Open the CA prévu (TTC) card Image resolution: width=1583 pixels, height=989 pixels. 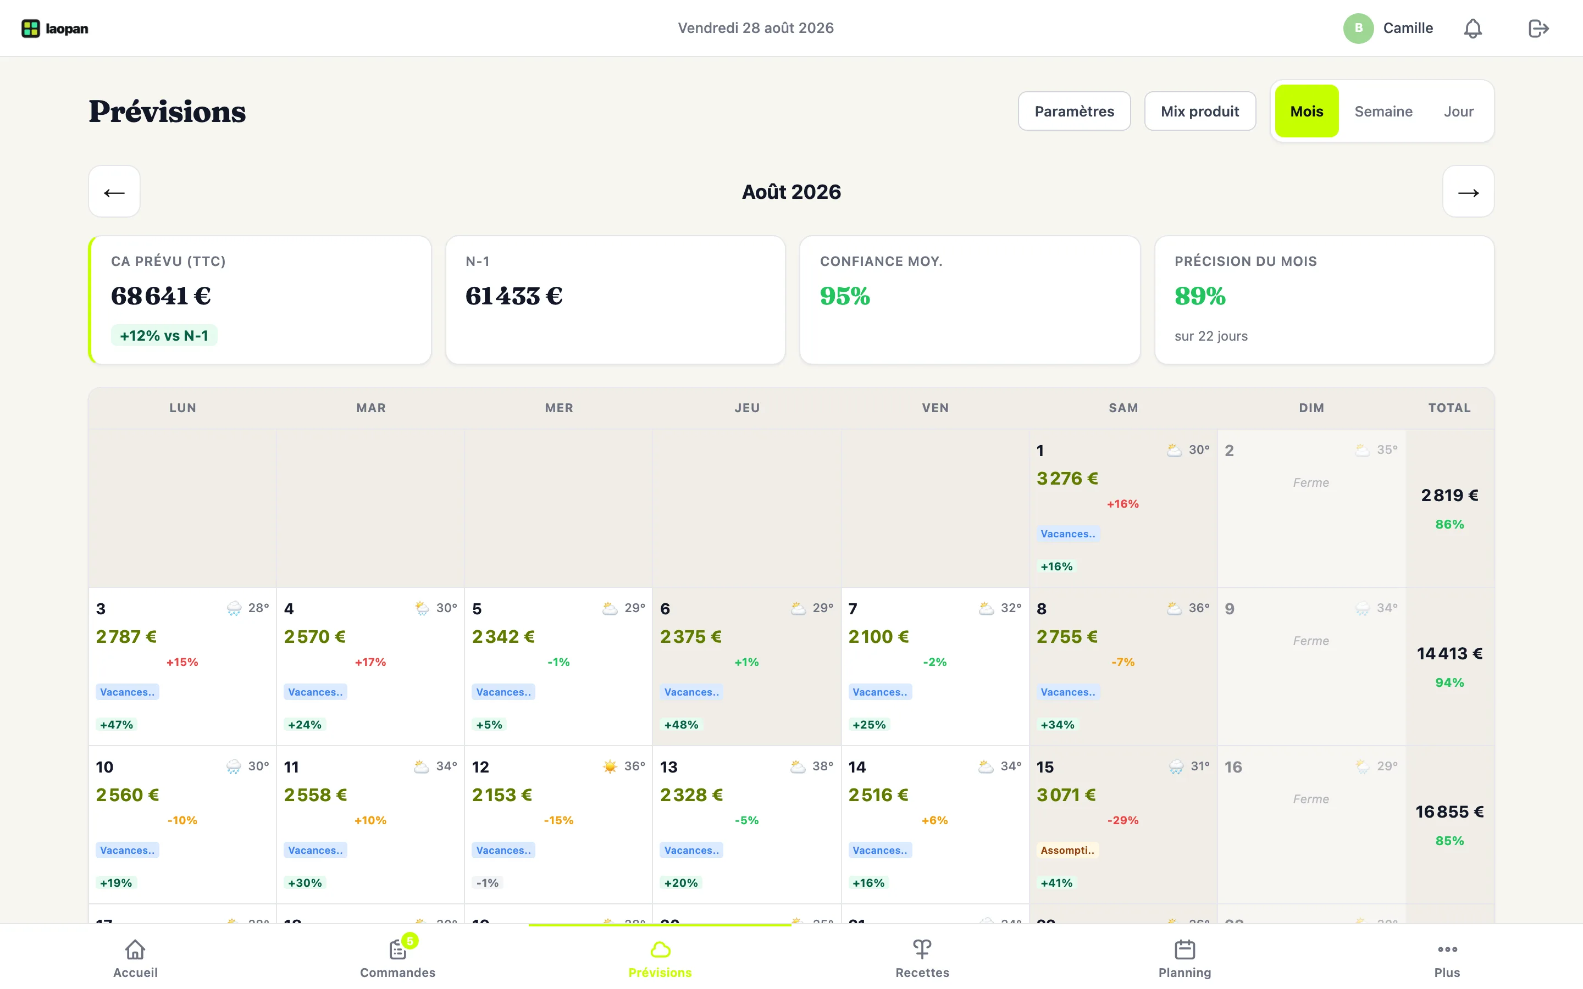click(259, 299)
